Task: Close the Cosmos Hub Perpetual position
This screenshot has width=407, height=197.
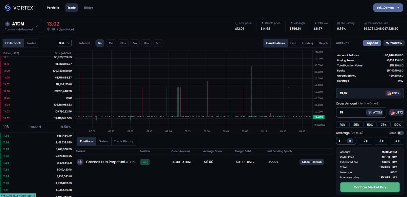Action: 312,162
